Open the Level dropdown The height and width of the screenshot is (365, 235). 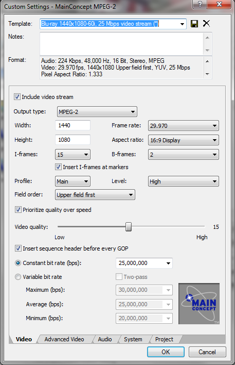tap(184, 181)
